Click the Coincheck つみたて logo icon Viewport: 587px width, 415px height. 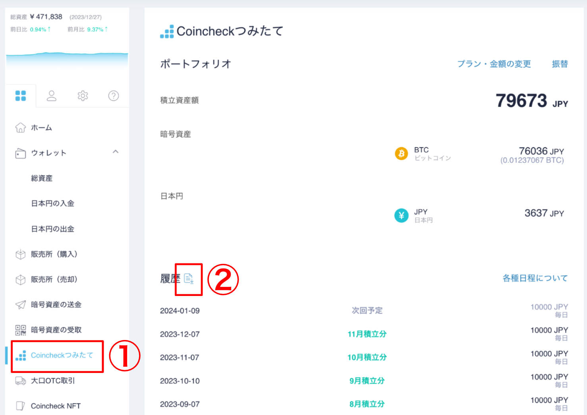click(167, 32)
